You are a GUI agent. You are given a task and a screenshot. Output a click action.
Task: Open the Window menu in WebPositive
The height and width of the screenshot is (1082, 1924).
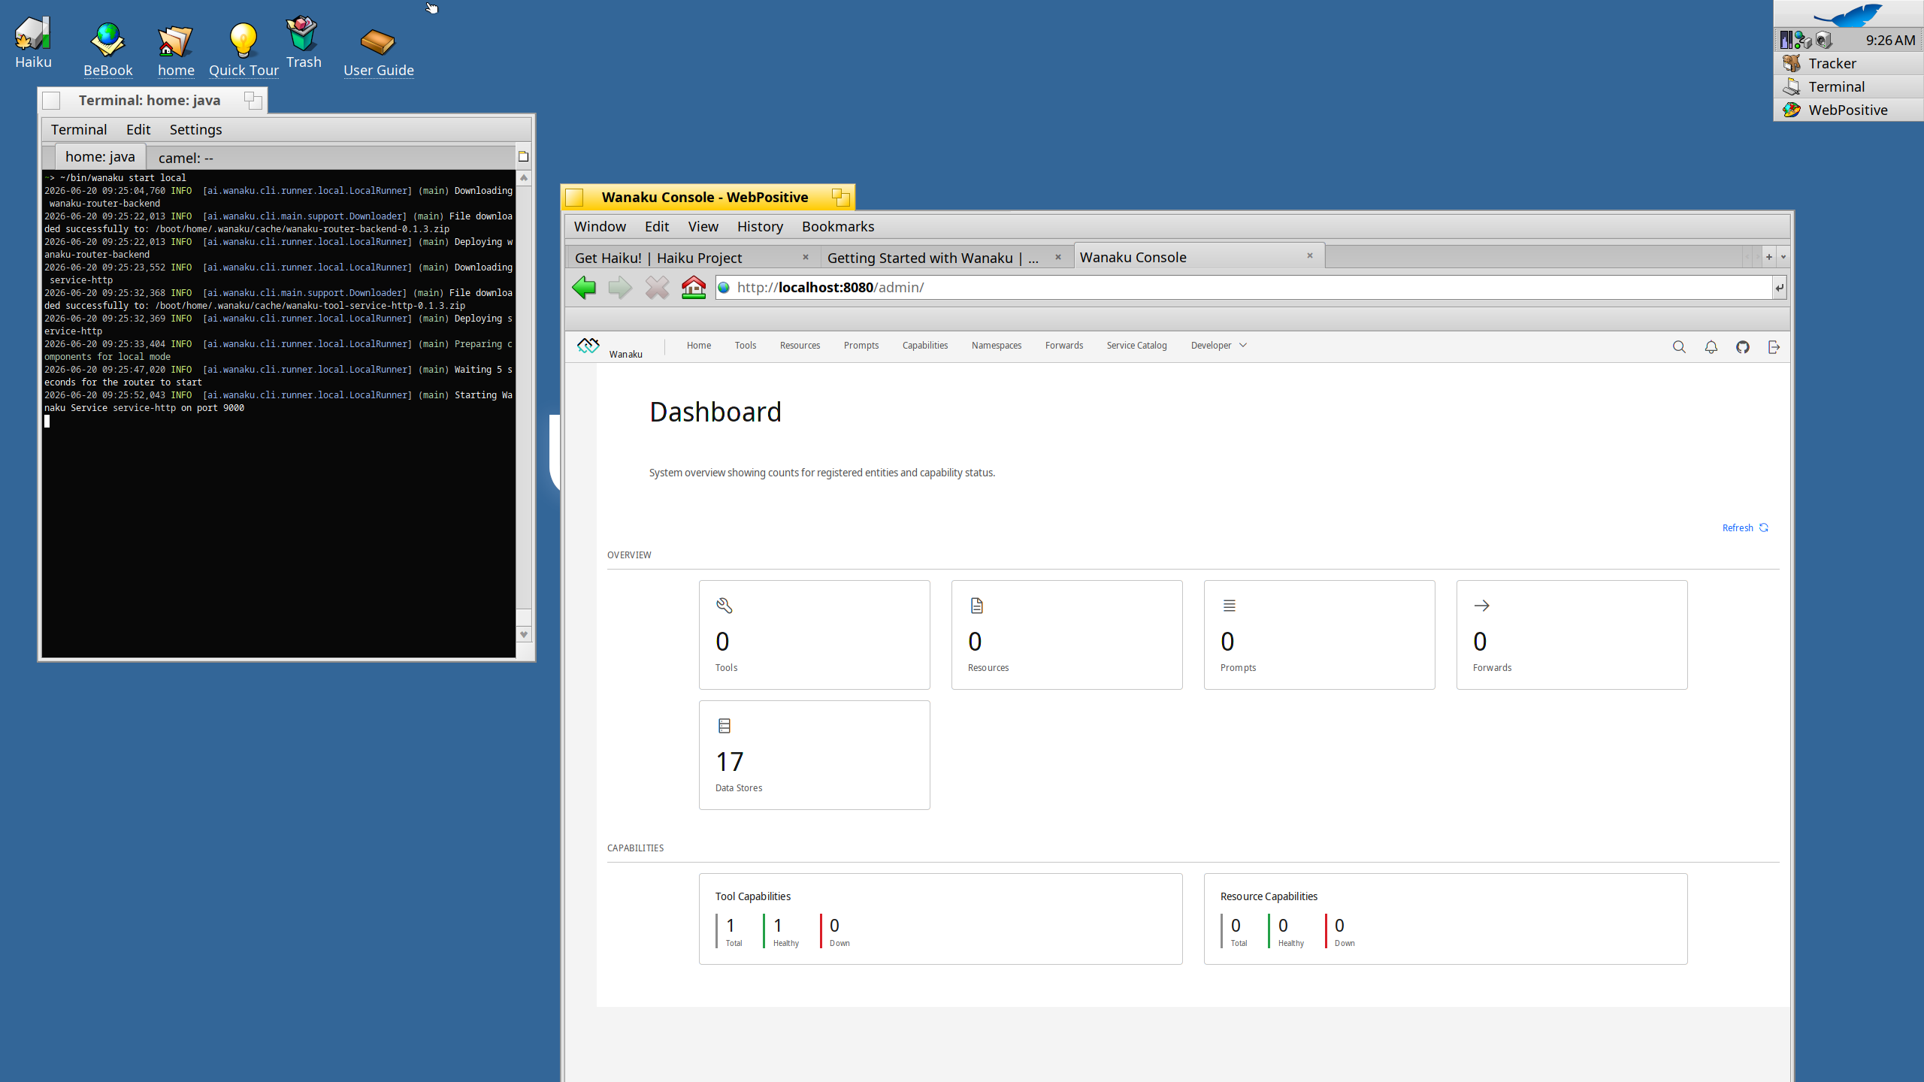point(600,226)
